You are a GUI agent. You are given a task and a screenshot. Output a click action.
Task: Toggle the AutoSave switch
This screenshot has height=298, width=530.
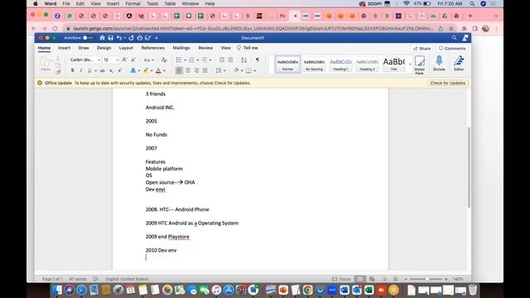pyautogui.click(x=88, y=38)
